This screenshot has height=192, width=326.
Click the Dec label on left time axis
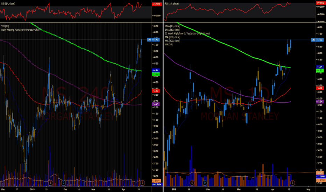pyautogui.click(x=3, y=189)
